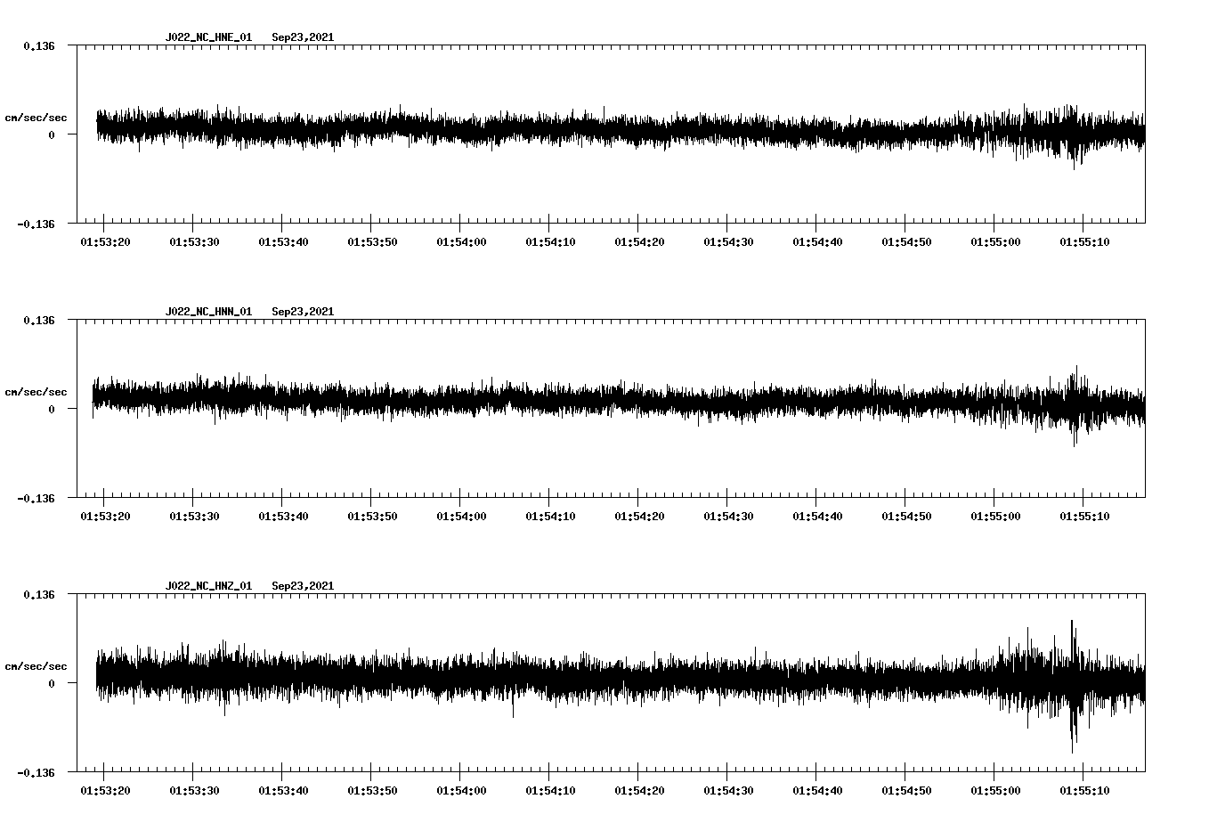Screen dimensions: 1209x823
Task: Click the 01:54:10 time label under HNZ plot
Action: (x=550, y=791)
